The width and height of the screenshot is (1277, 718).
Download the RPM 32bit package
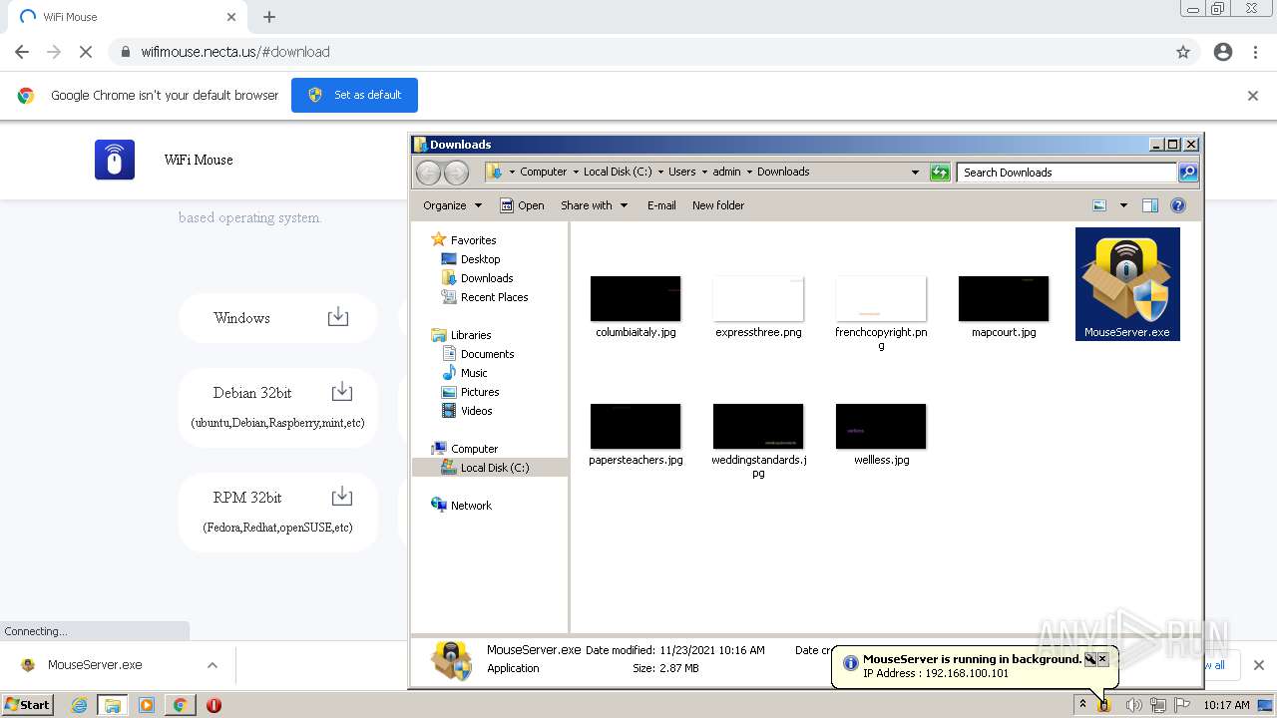pos(341,497)
